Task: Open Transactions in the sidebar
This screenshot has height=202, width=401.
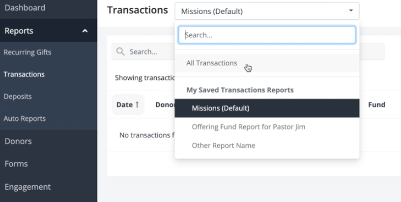Action: 24,75
